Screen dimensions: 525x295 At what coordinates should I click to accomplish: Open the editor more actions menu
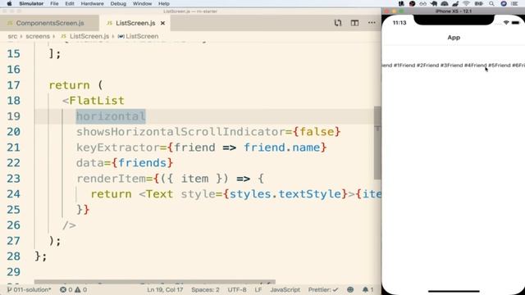pos(372,23)
